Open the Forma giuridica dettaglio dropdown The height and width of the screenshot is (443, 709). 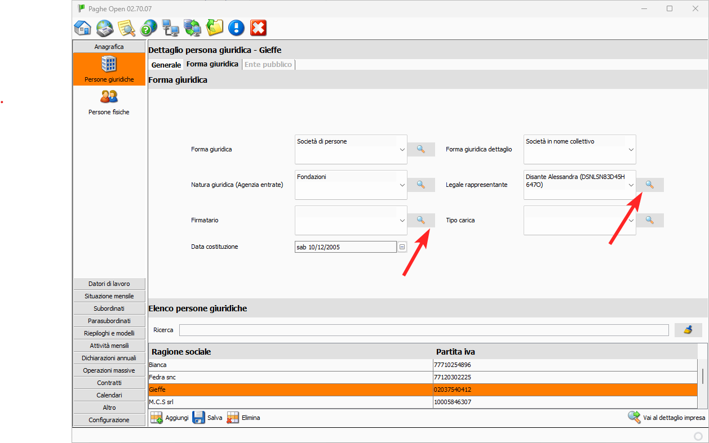631,150
